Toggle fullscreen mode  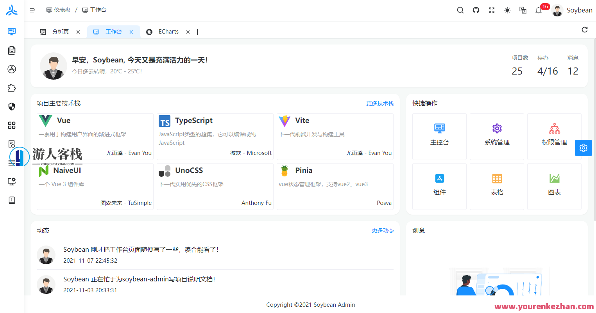coord(491,10)
